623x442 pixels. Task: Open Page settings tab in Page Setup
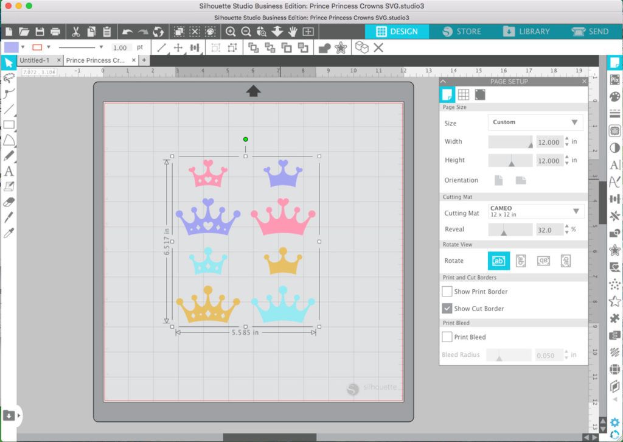(447, 94)
